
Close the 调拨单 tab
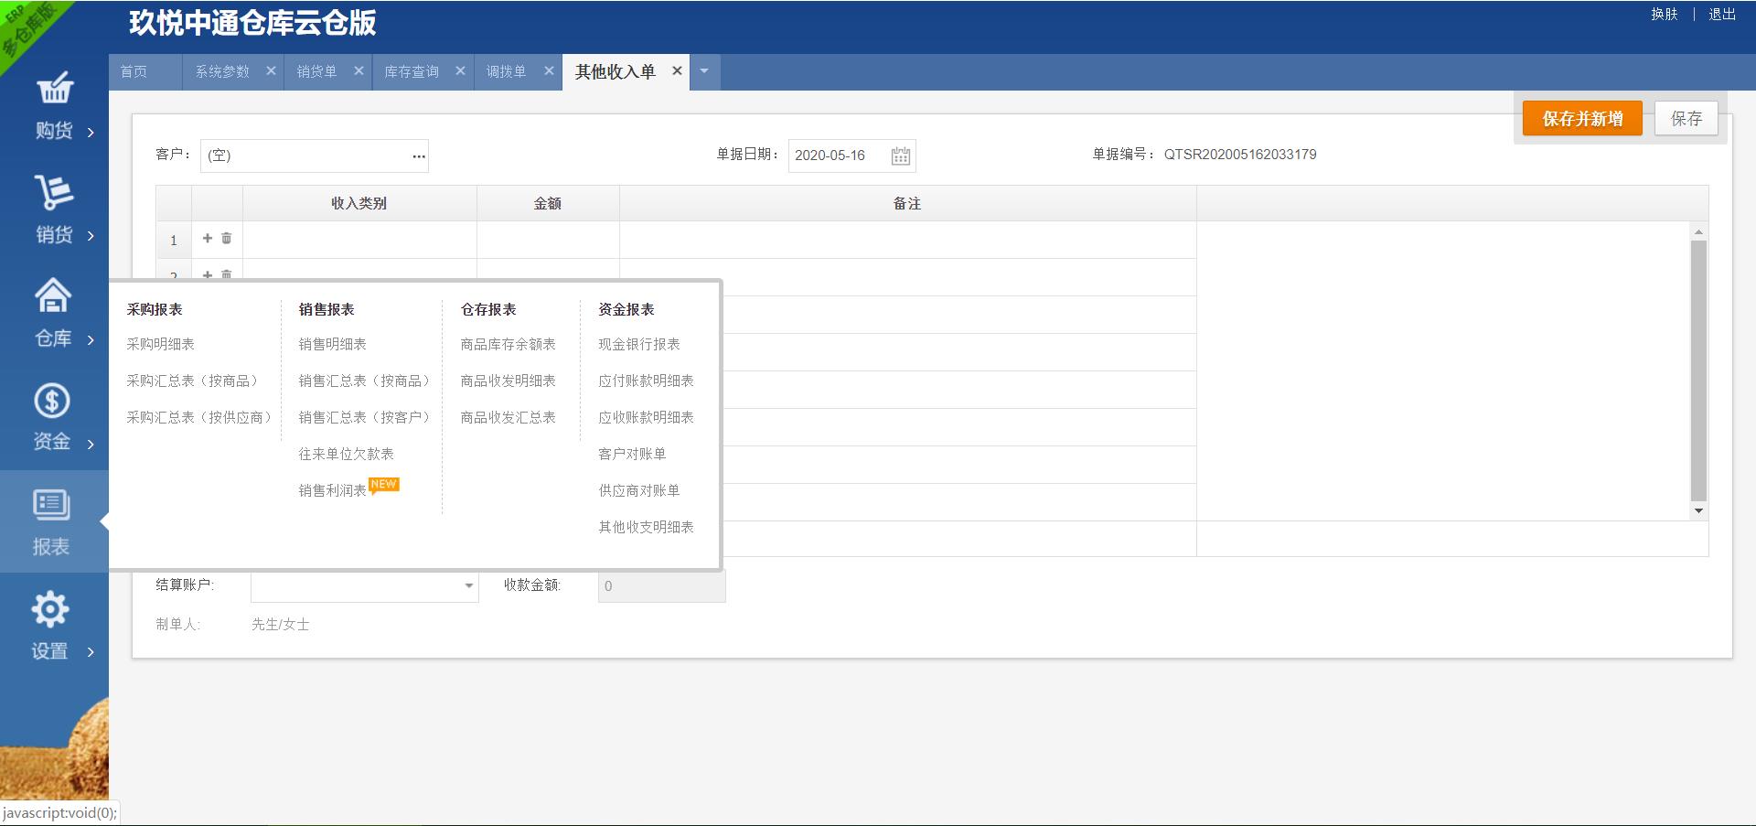click(x=549, y=70)
